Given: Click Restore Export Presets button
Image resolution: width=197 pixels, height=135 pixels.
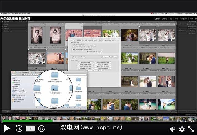Looking at the screenshot, I should click(x=86, y=62).
